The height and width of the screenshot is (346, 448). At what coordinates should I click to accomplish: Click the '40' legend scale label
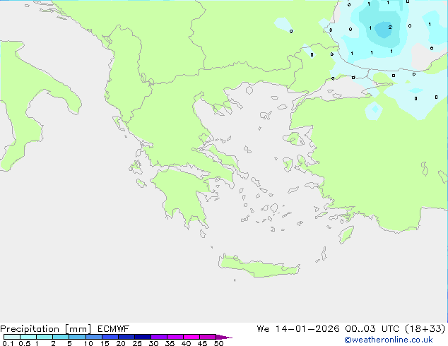click(x=186, y=343)
